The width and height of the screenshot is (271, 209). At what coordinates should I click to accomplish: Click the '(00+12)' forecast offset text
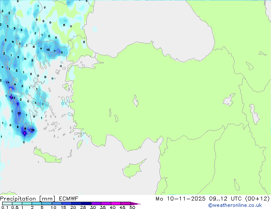coord(257,199)
